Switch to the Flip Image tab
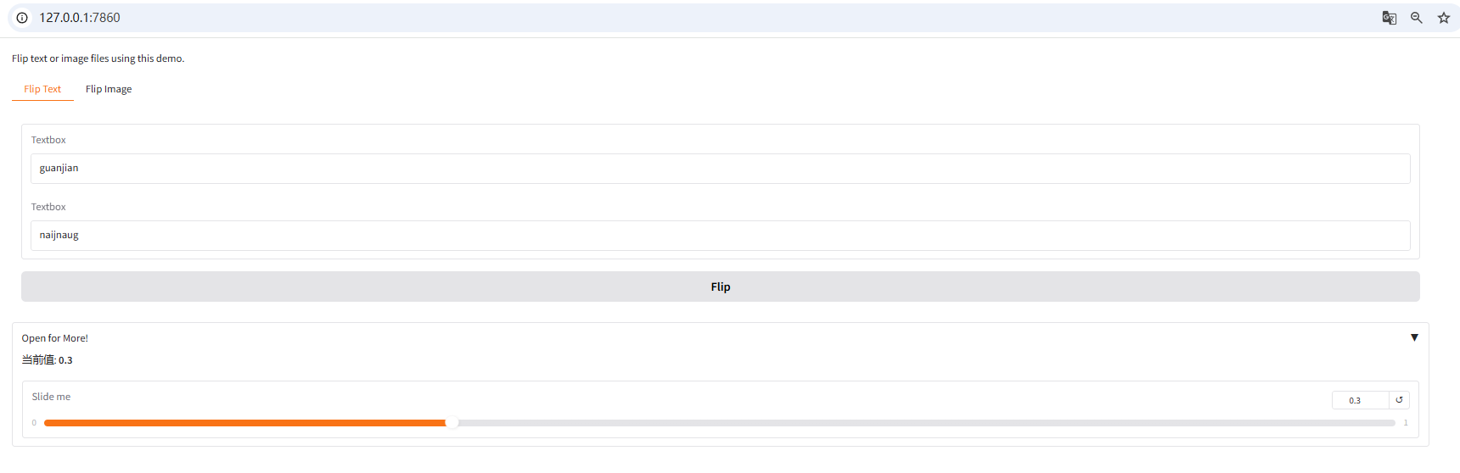The height and width of the screenshot is (473, 1460). point(109,89)
